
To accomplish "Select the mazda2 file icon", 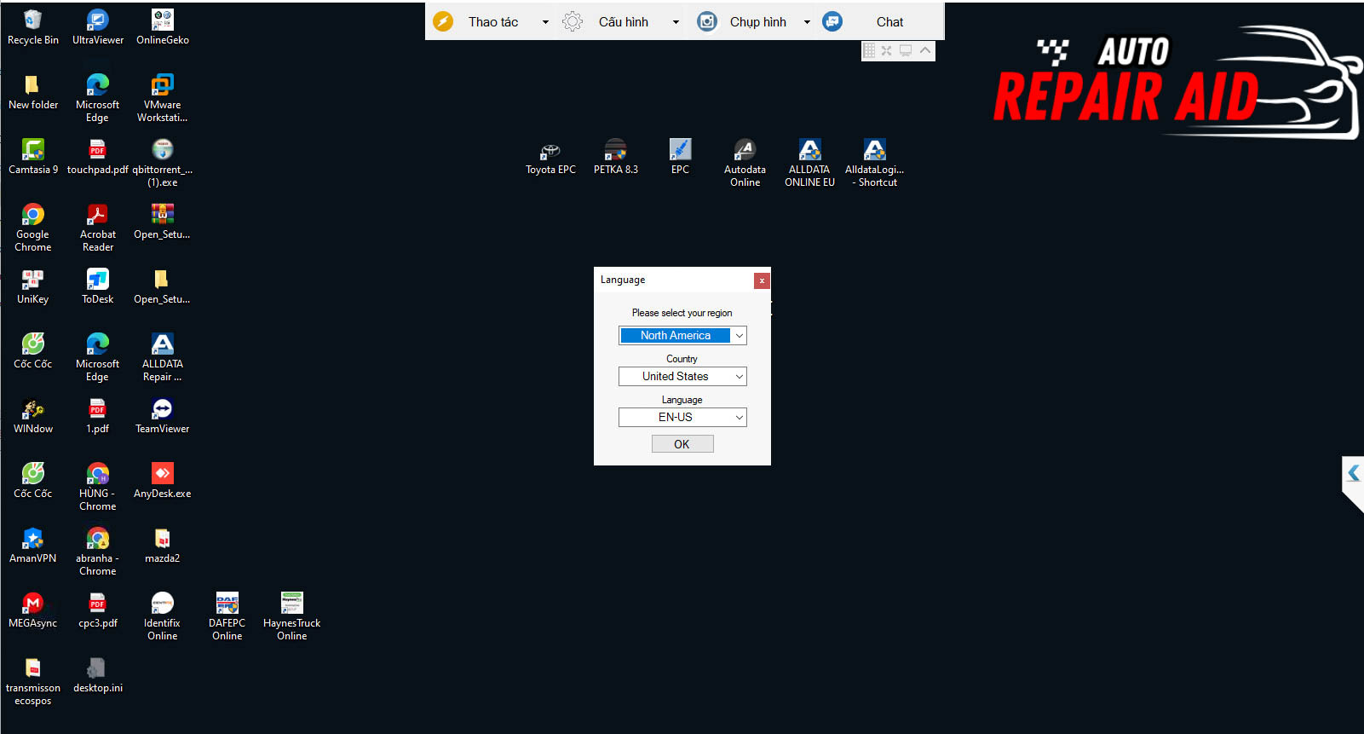I will coord(163,546).
